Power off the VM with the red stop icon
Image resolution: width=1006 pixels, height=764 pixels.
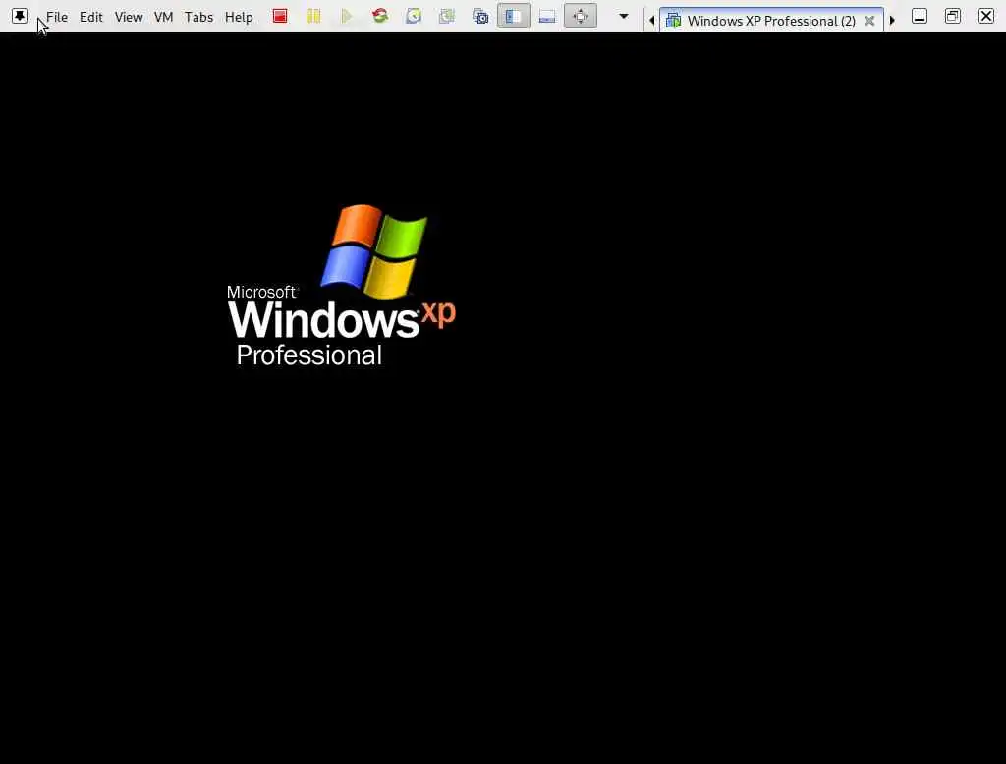coord(280,16)
